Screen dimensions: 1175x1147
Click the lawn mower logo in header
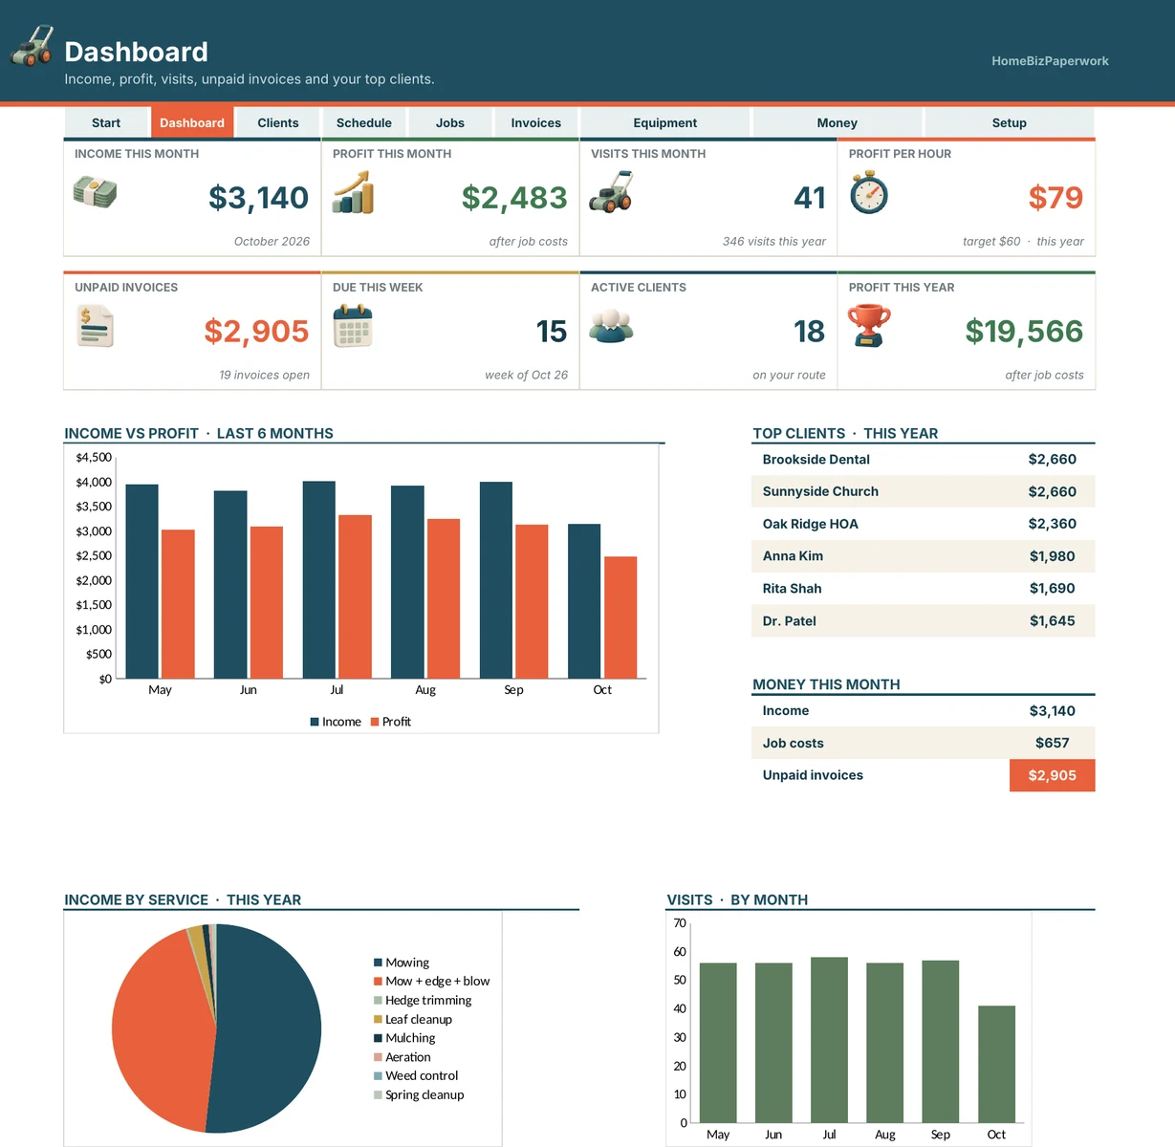click(x=32, y=46)
